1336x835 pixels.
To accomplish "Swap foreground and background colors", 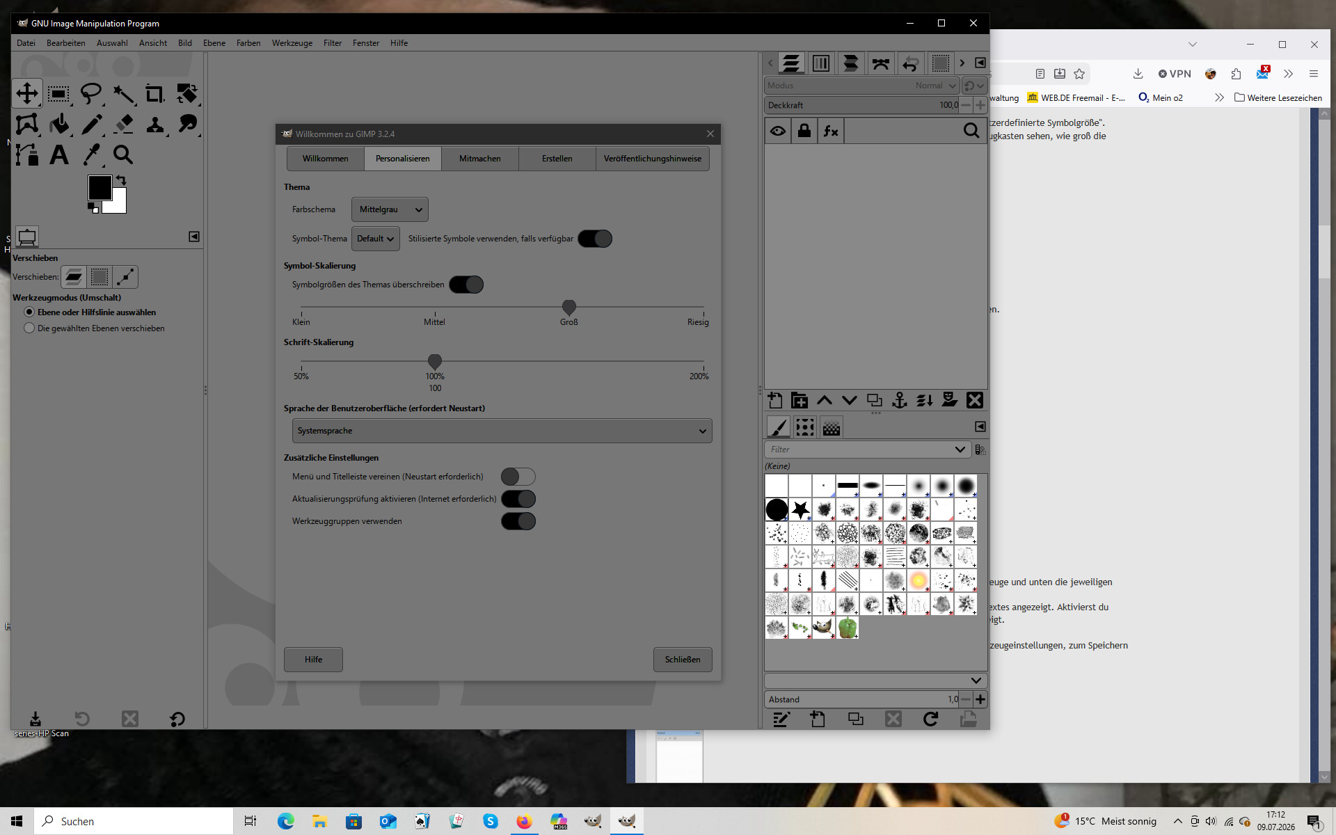I will [x=121, y=180].
